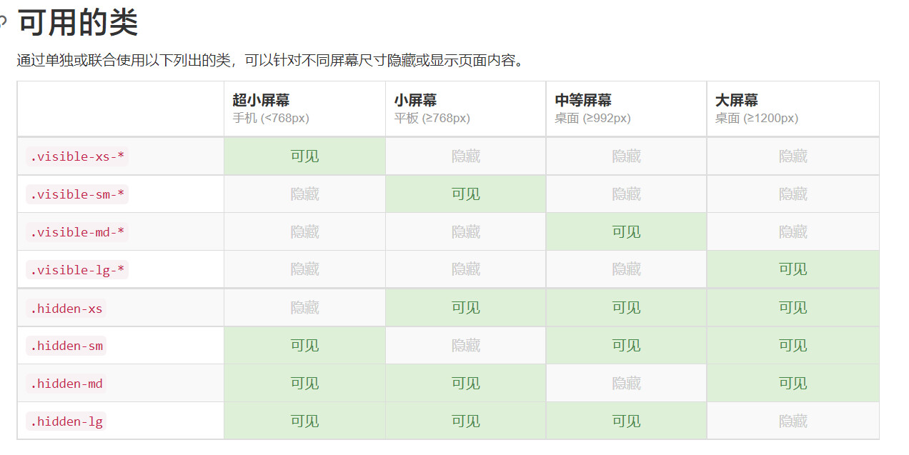This screenshot has height=455, width=909.
Task: Click .hidden-md 大屏幕 可见 cell
Action: coord(793,384)
